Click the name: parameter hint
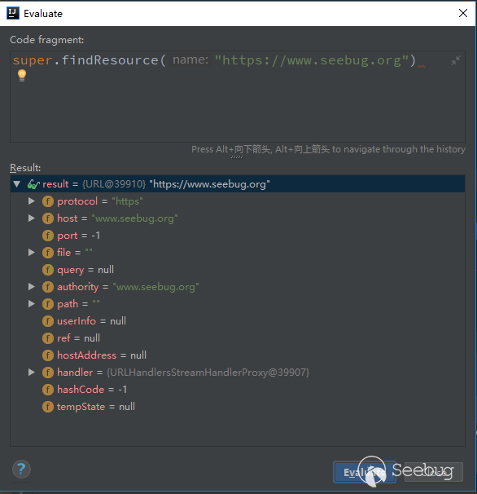Screen dimensions: 477x494 (x=190, y=60)
